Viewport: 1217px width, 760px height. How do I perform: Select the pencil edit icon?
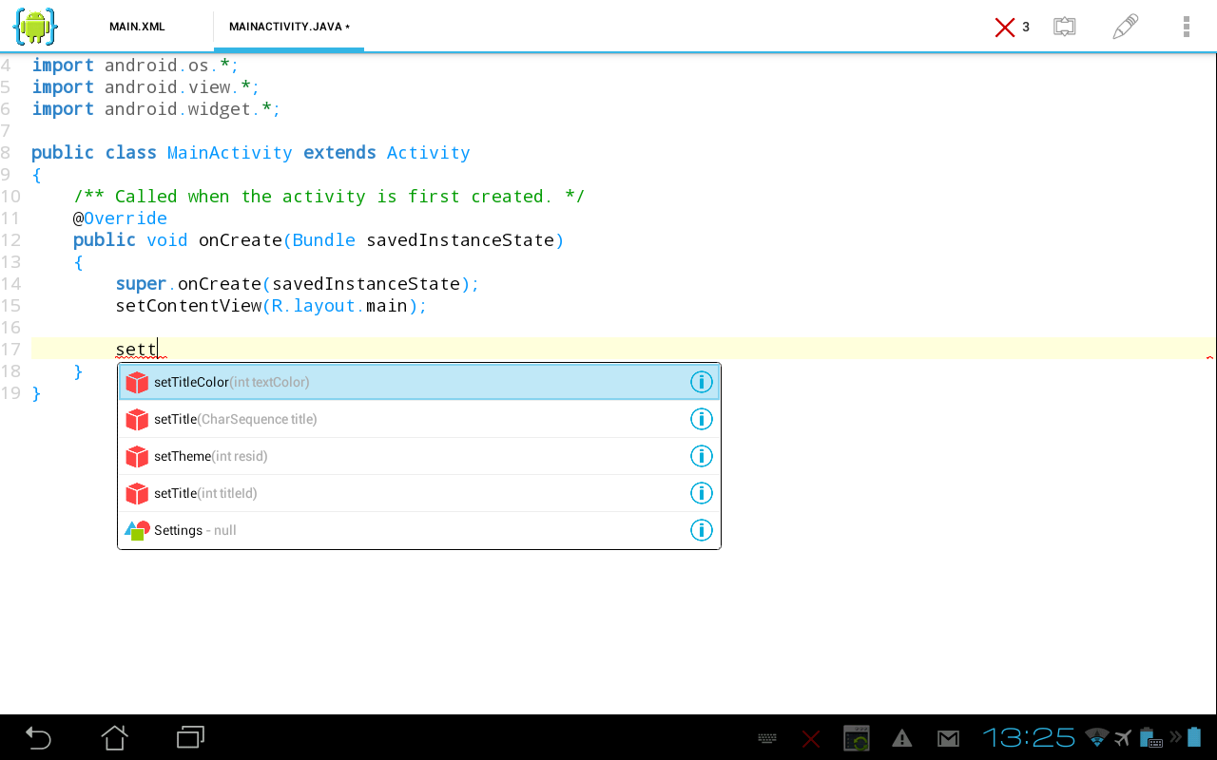(1125, 27)
